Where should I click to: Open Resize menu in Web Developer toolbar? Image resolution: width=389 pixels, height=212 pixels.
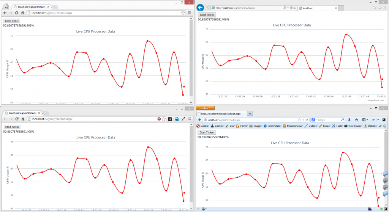(325, 126)
